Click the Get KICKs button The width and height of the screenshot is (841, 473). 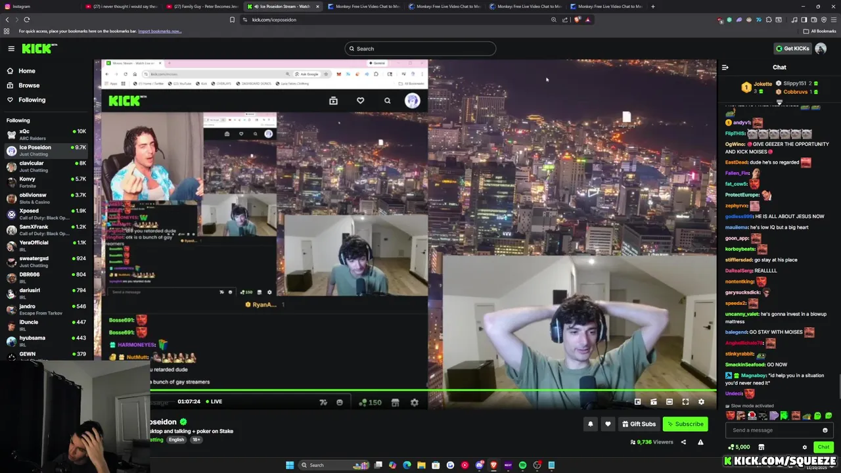tap(792, 48)
